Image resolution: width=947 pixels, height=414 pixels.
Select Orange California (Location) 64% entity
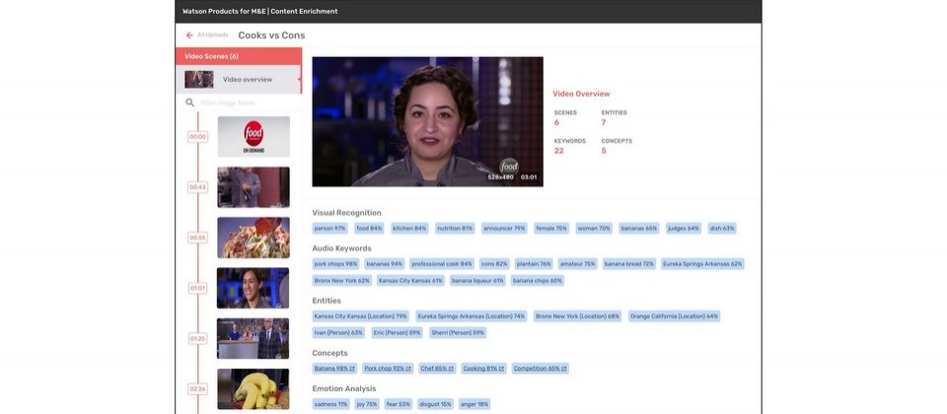point(675,316)
